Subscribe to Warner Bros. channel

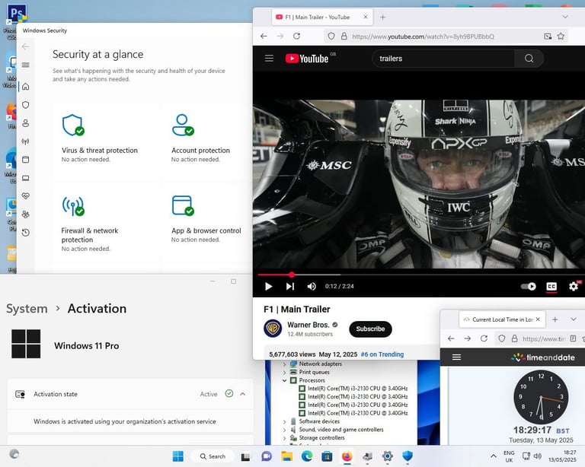(x=370, y=329)
